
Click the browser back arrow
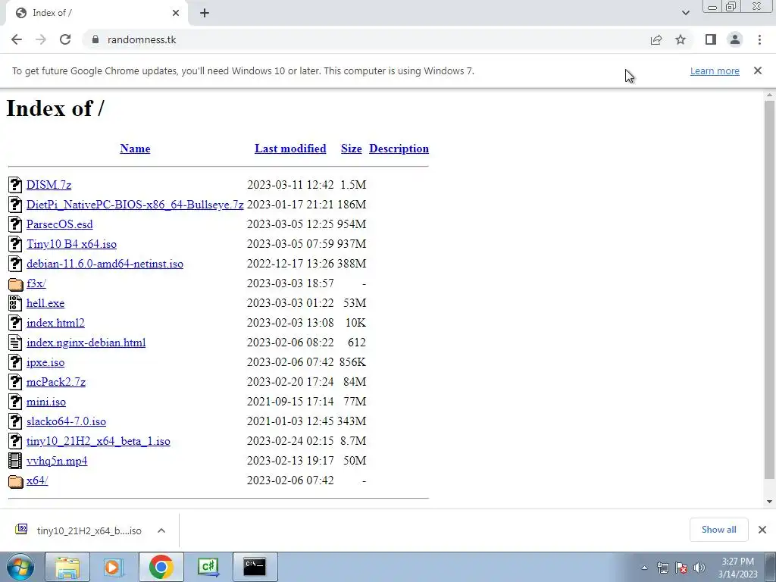17,39
